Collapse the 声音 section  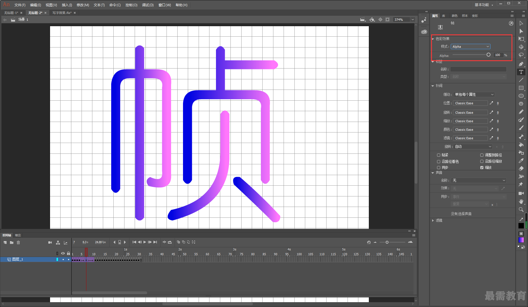coord(433,173)
